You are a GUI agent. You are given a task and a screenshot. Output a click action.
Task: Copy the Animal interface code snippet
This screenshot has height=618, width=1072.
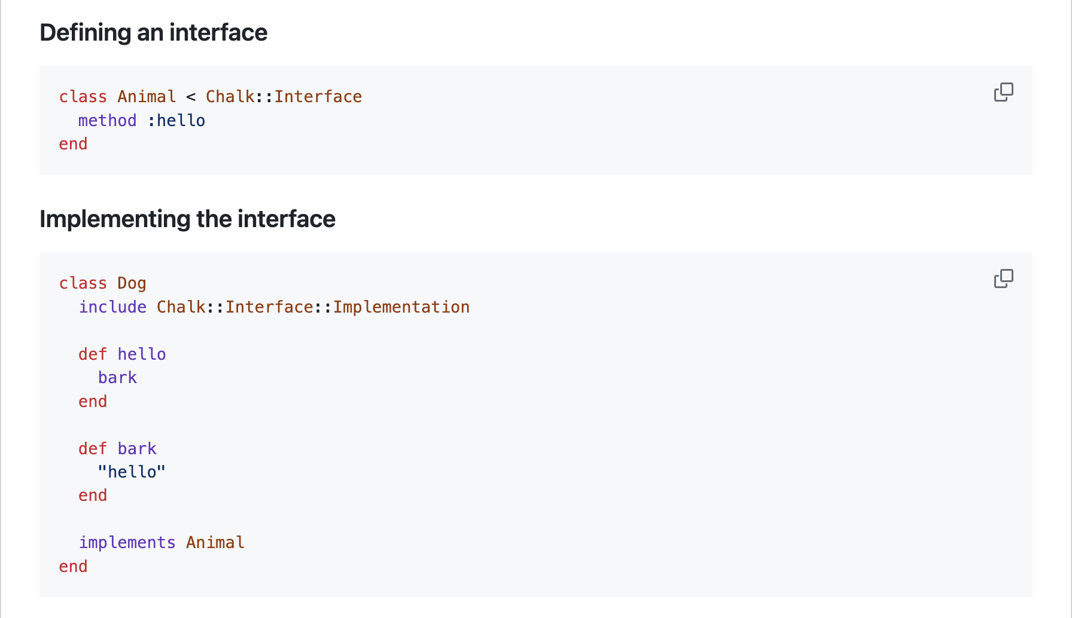[1003, 92]
